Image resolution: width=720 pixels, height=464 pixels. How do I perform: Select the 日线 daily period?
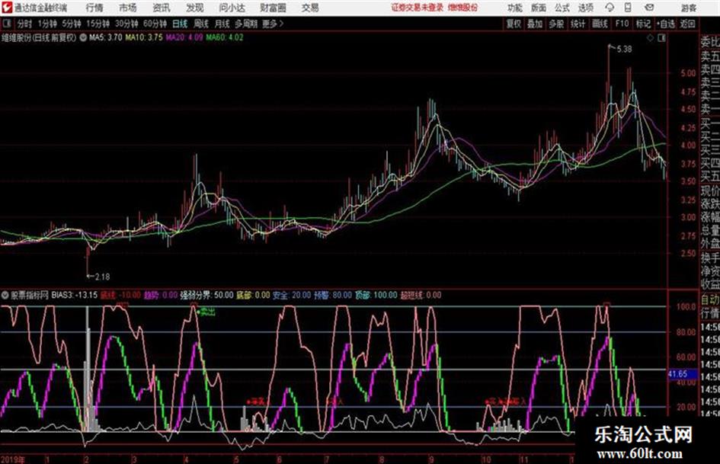click(180, 24)
